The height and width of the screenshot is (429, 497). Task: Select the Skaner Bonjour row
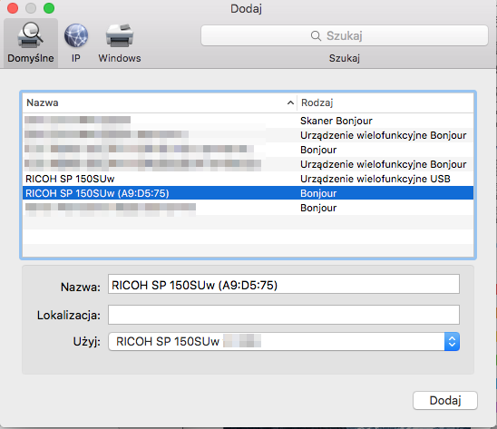click(248, 121)
